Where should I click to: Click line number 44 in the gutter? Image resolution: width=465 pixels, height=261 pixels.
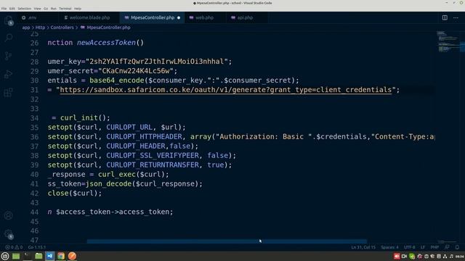(x=34, y=212)
